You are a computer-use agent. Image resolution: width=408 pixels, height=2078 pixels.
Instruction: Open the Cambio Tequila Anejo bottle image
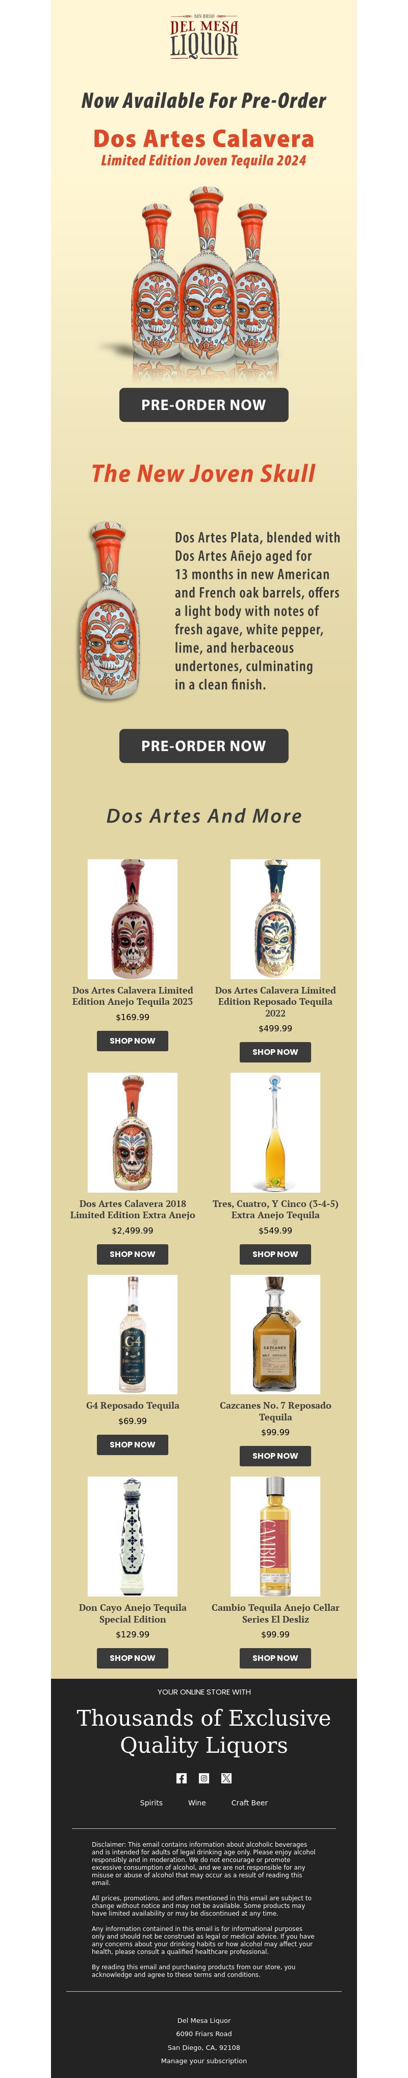pos(275,1537)
